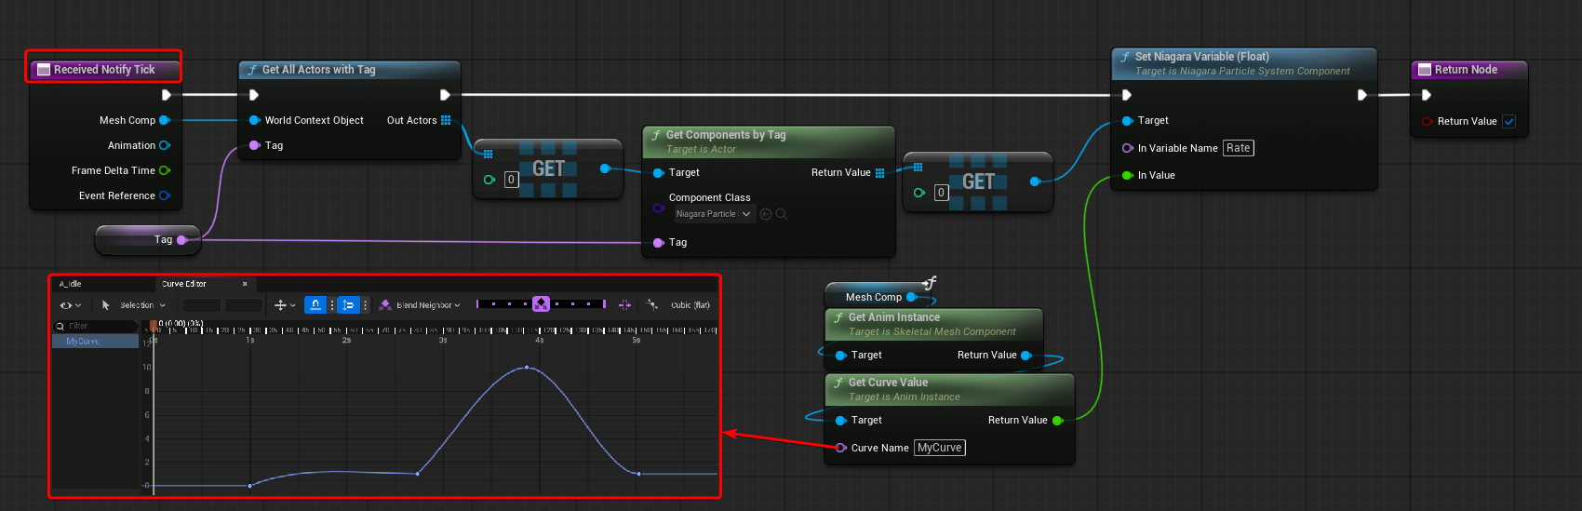Click the purple blend slider handle
The height and width of the screenshot is (511, 1582).
[x=541, y=304]
